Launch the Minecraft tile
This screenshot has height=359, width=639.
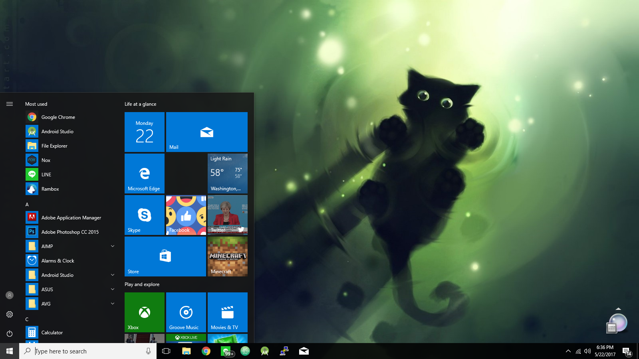(228, 256)
